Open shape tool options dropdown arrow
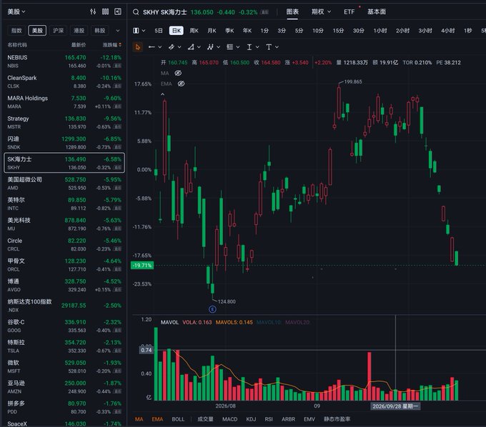This screenshot has width=486, height=427. tap(199, 47)
